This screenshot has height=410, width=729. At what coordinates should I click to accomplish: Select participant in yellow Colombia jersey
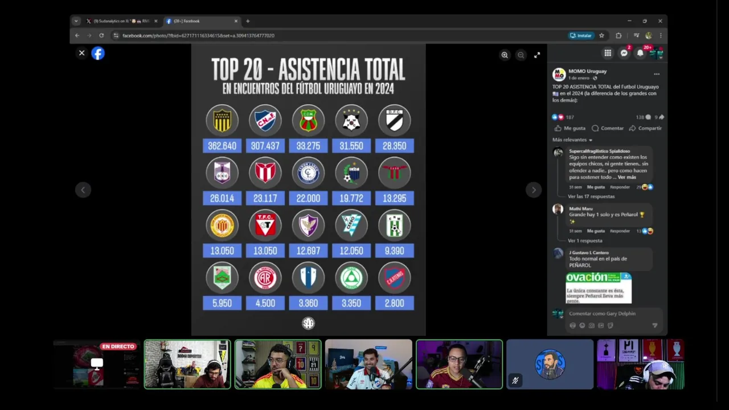pos(278,364)
